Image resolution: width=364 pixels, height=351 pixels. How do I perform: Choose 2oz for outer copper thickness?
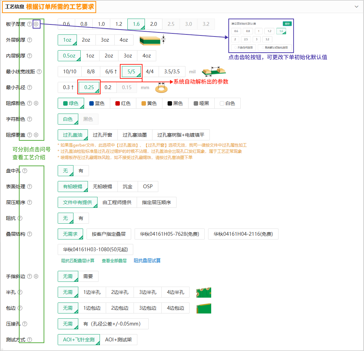tap(86, 40)
